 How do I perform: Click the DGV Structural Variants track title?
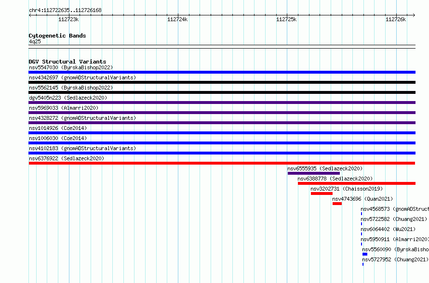pyautogui.click(x=67, y=62)
